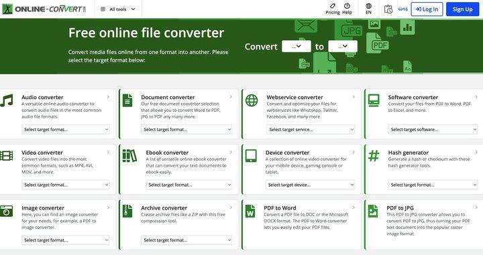Open Webservice converter target service dropdown
The height and width of the screenshot is (255, 483).
pyautogui.click(x=311, y=129)
